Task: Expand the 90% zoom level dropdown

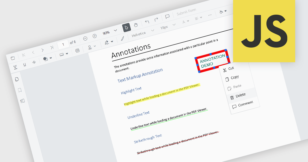Action: point(115,30)
